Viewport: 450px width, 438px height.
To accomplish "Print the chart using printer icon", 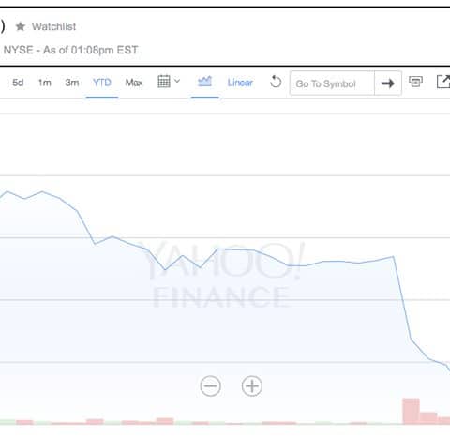I will (415, 82).
